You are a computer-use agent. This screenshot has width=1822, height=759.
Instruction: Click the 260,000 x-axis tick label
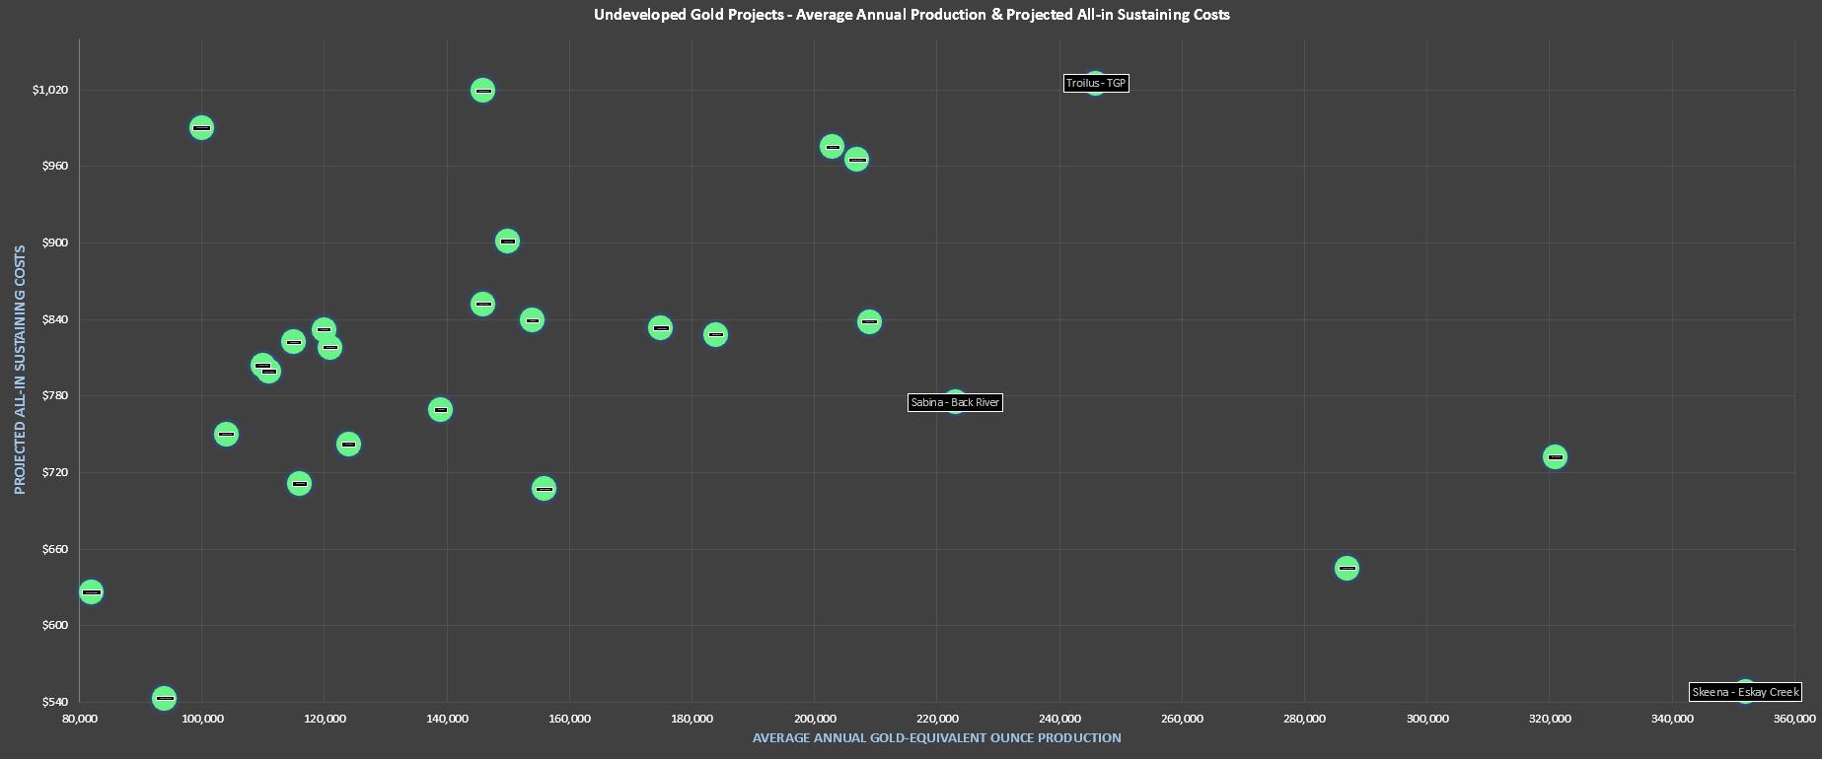(x=1182, y=719)
